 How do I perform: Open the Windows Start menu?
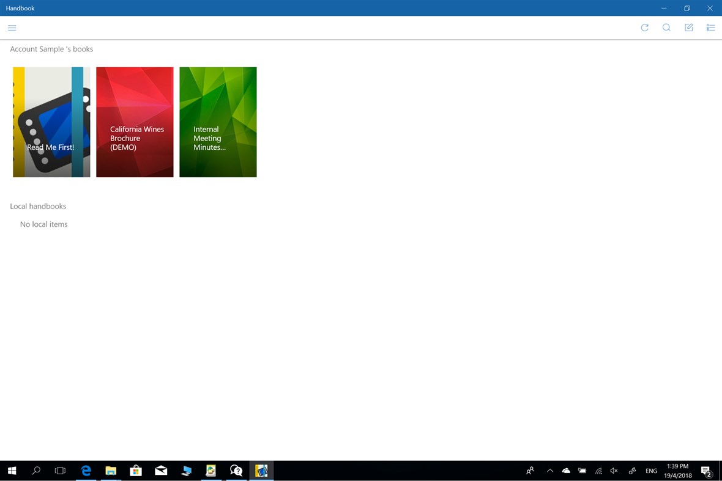point(12,471)
